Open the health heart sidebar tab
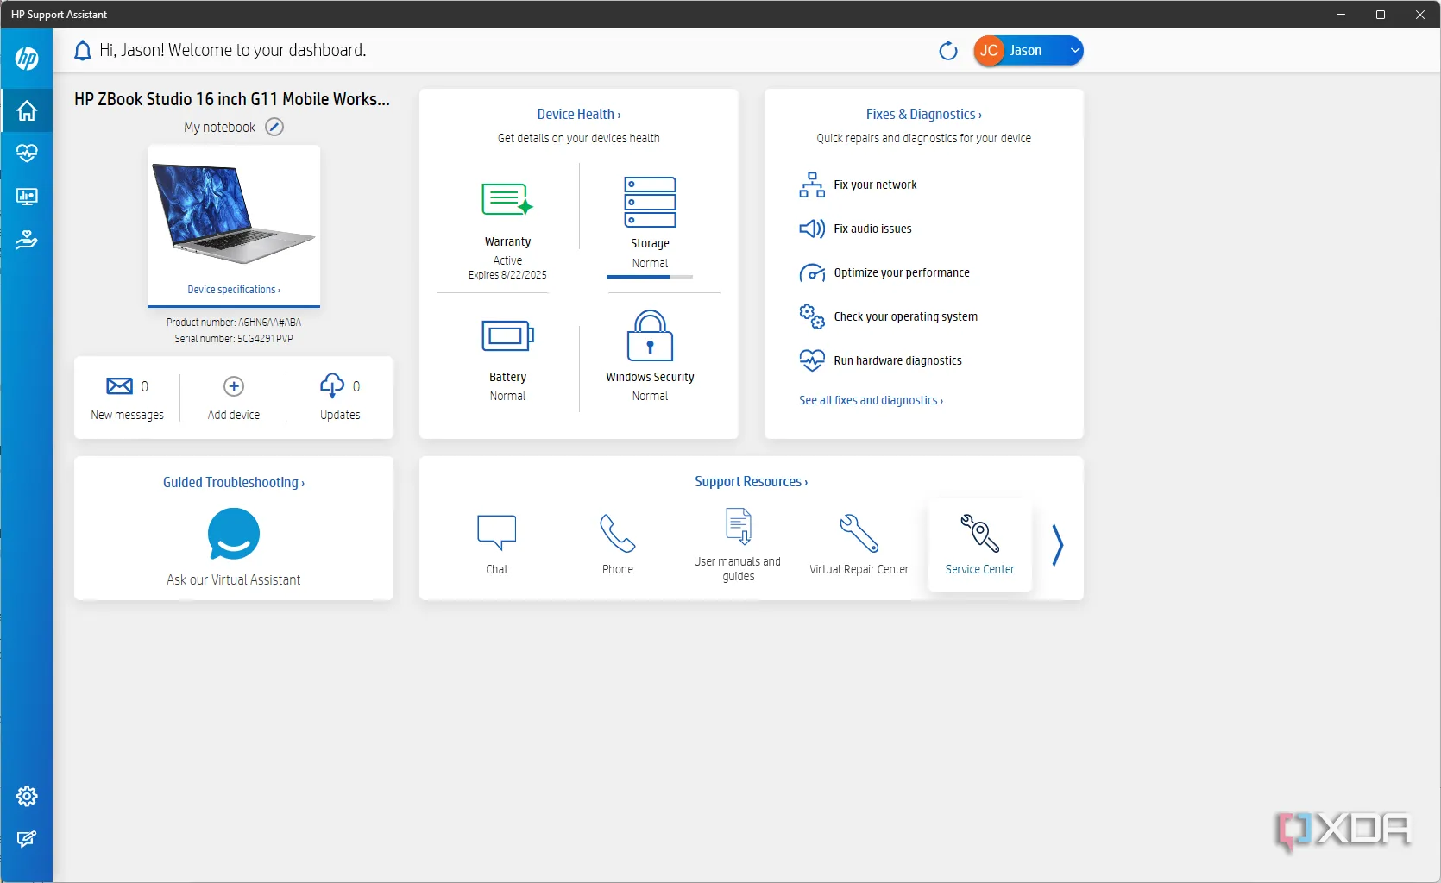This screenshot has height=883, width=1441. click(x=27, y=153)
